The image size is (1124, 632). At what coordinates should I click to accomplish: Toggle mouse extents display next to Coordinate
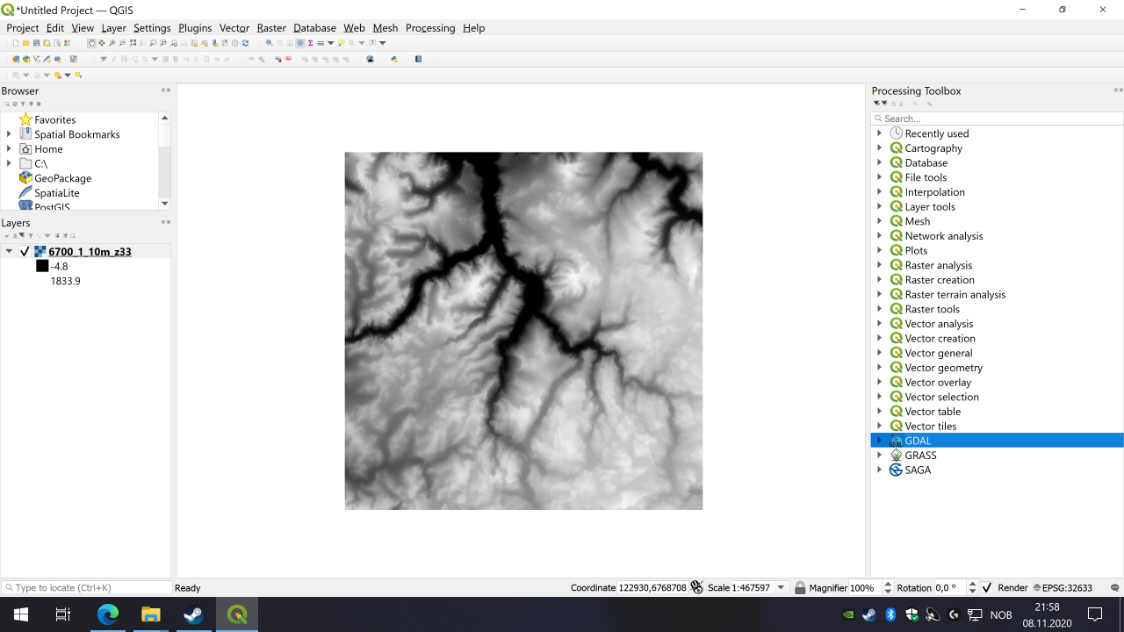click(697, 588)
